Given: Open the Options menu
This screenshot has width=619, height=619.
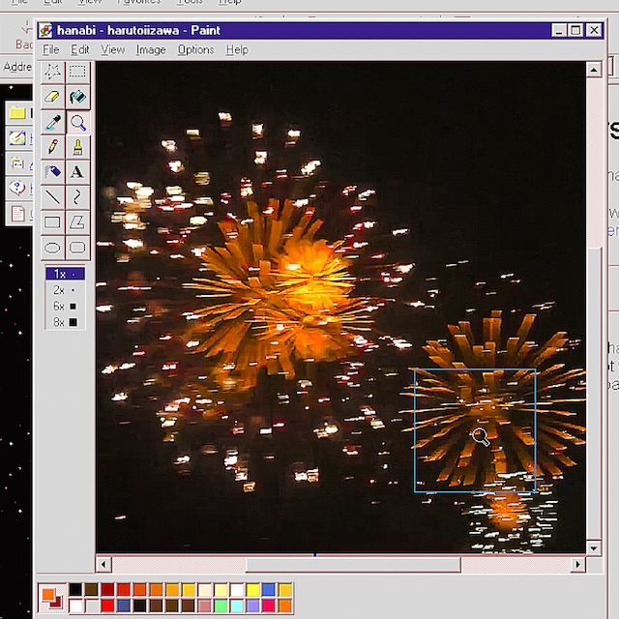Looking at the screenshot, I should tap(195, 49).
